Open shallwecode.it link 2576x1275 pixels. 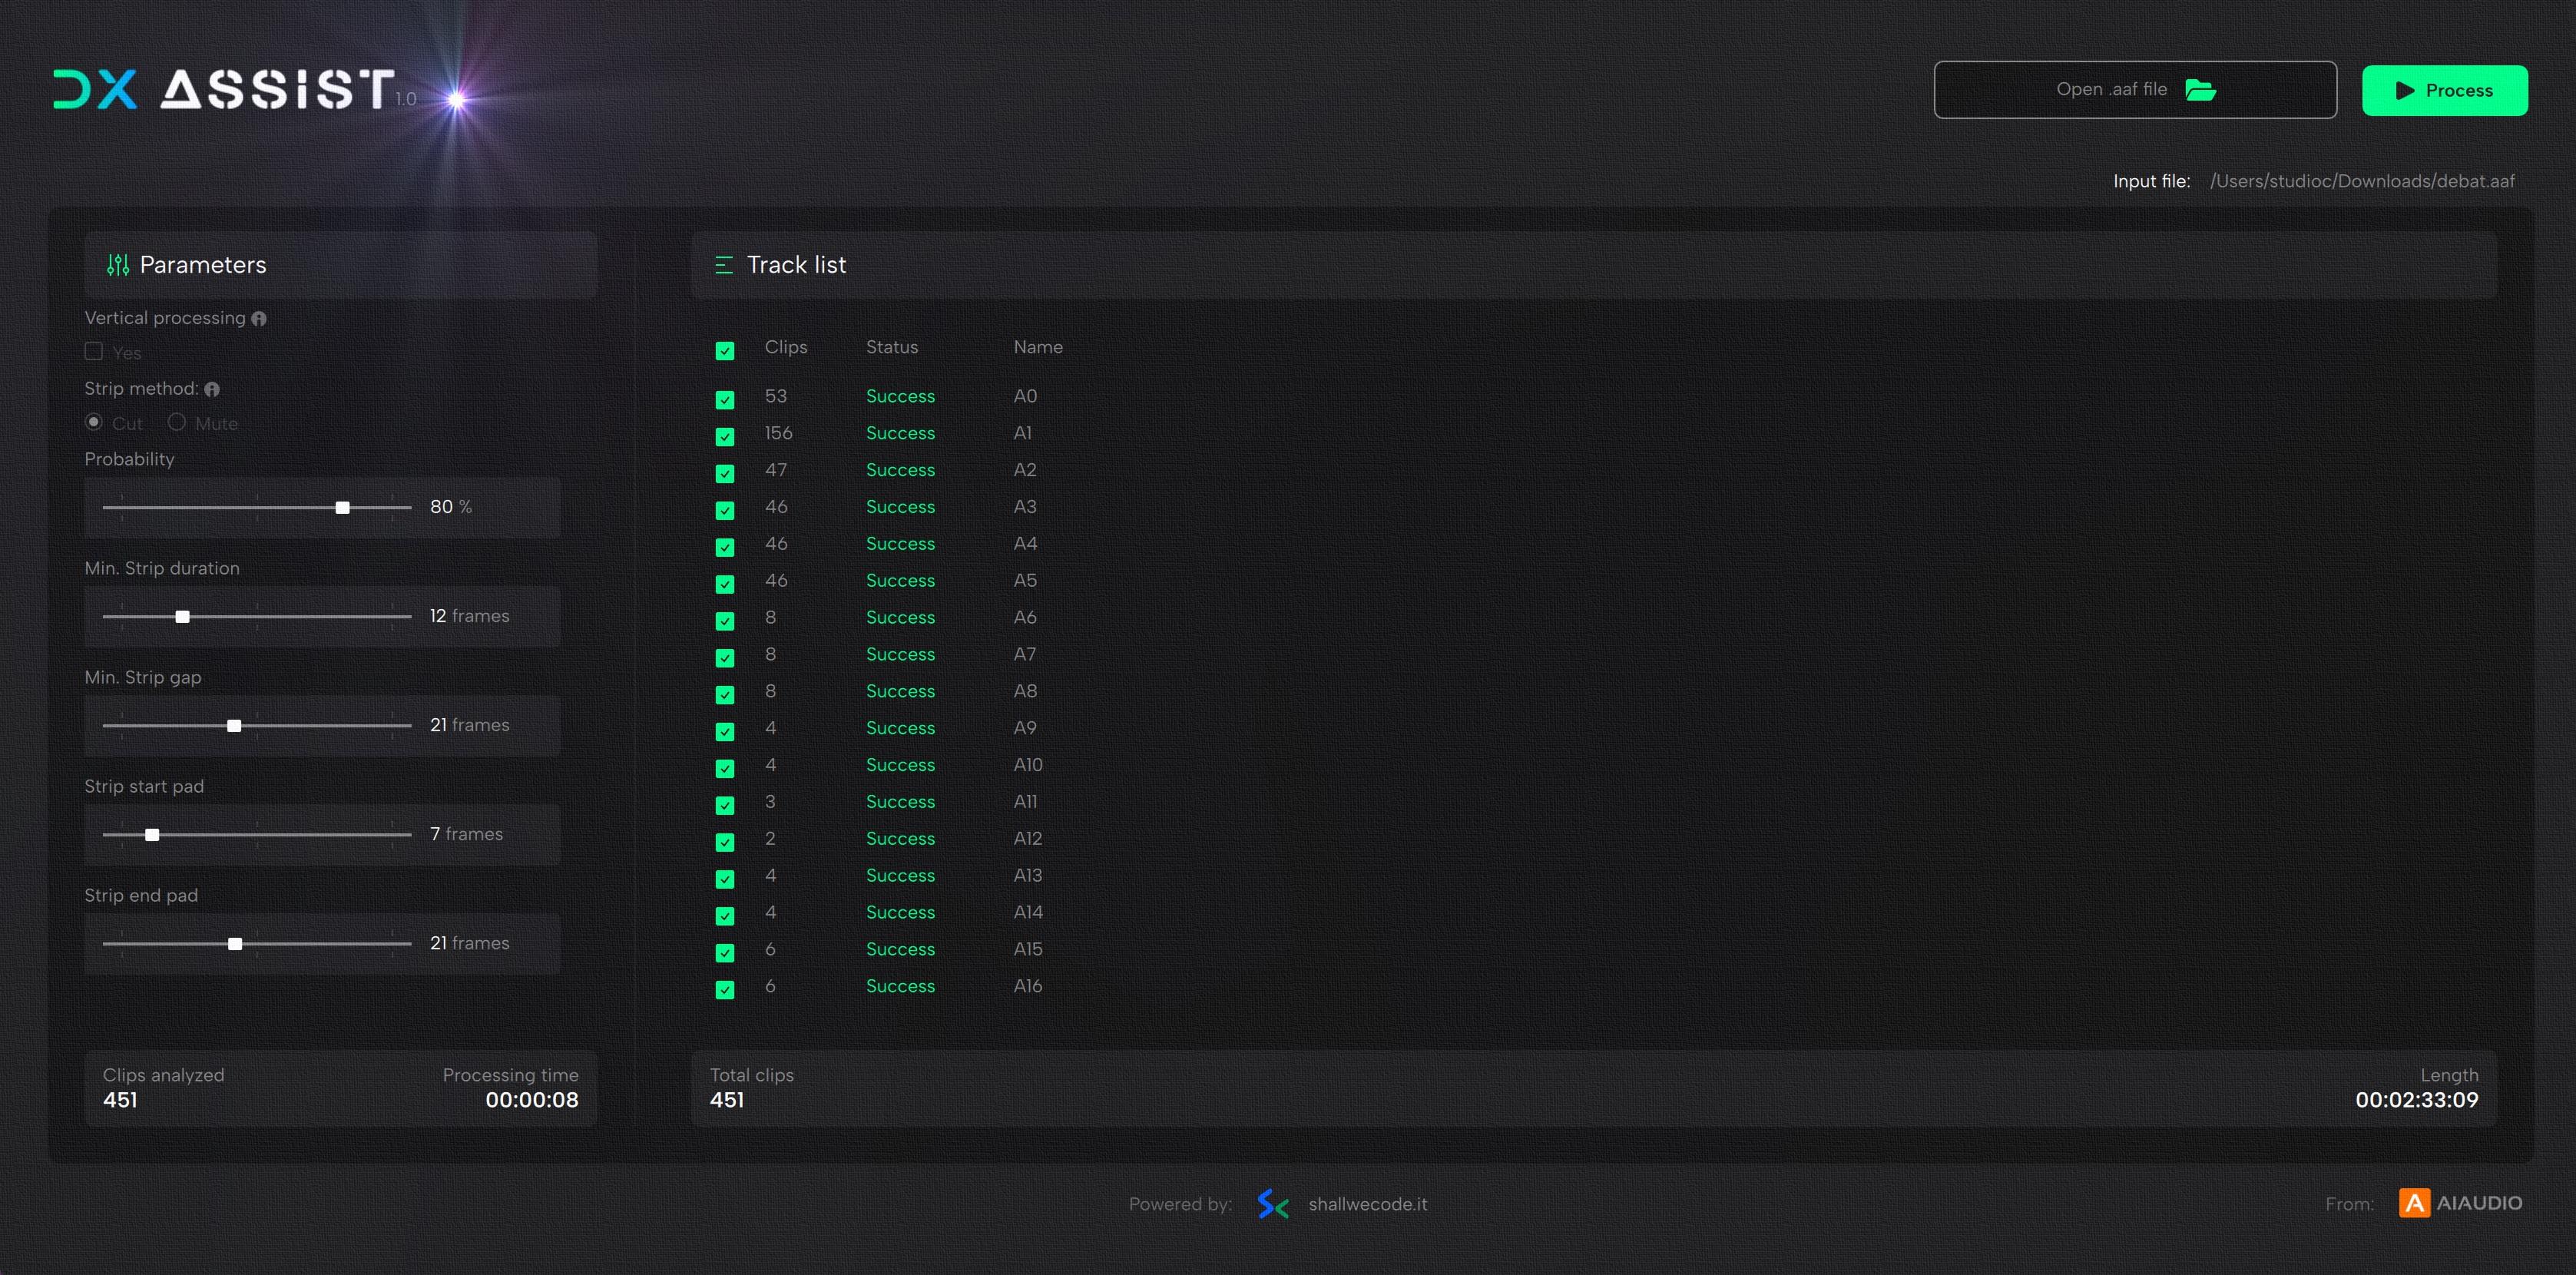point(1367,1204)
